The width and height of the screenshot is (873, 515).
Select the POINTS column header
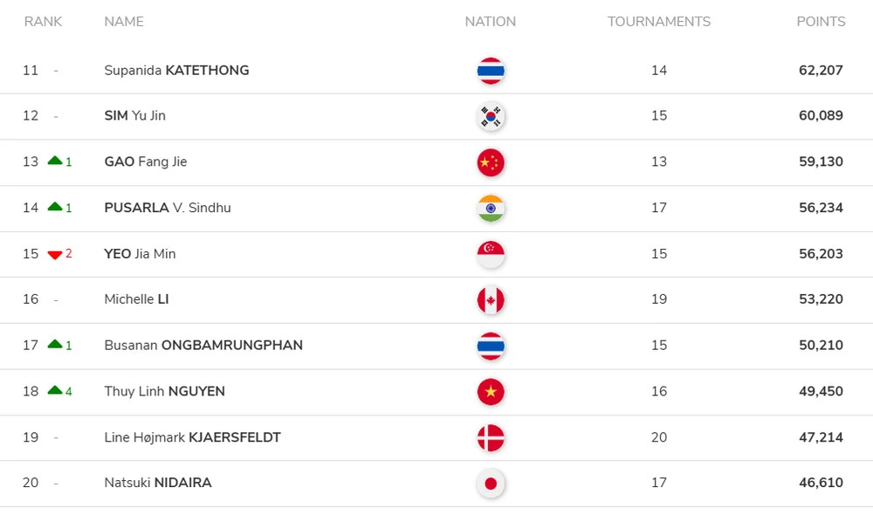pos(821,22)
